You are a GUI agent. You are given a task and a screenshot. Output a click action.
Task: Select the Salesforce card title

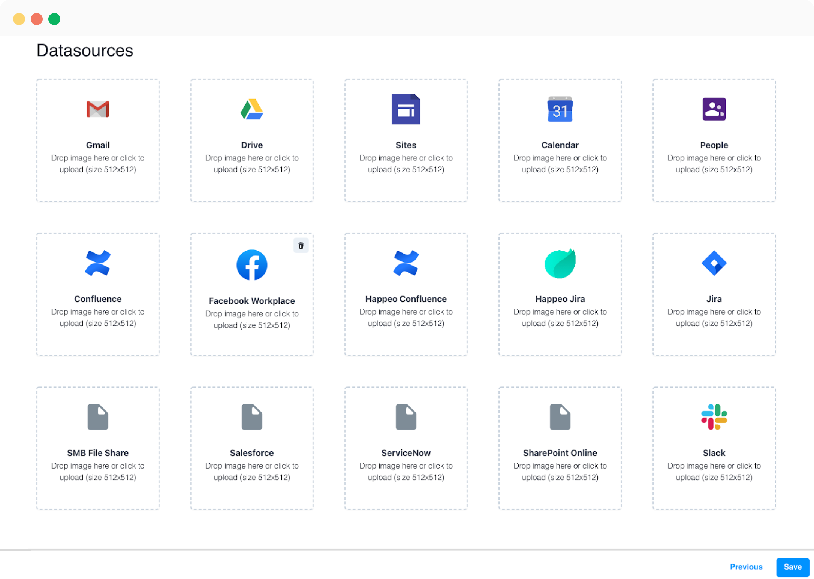coord(252,453)
